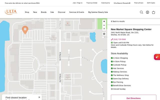160x100 pixels.
Task: Close the Find closest location popup
Action: click(x=39, y=97)
